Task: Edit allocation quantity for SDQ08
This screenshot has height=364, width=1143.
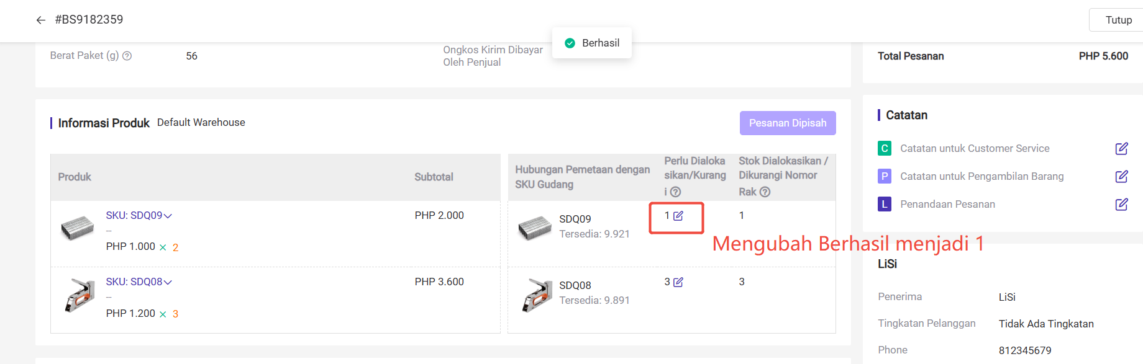Action: [x=678, y=282]
